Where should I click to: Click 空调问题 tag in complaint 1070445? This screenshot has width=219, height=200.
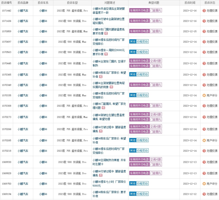156,61
